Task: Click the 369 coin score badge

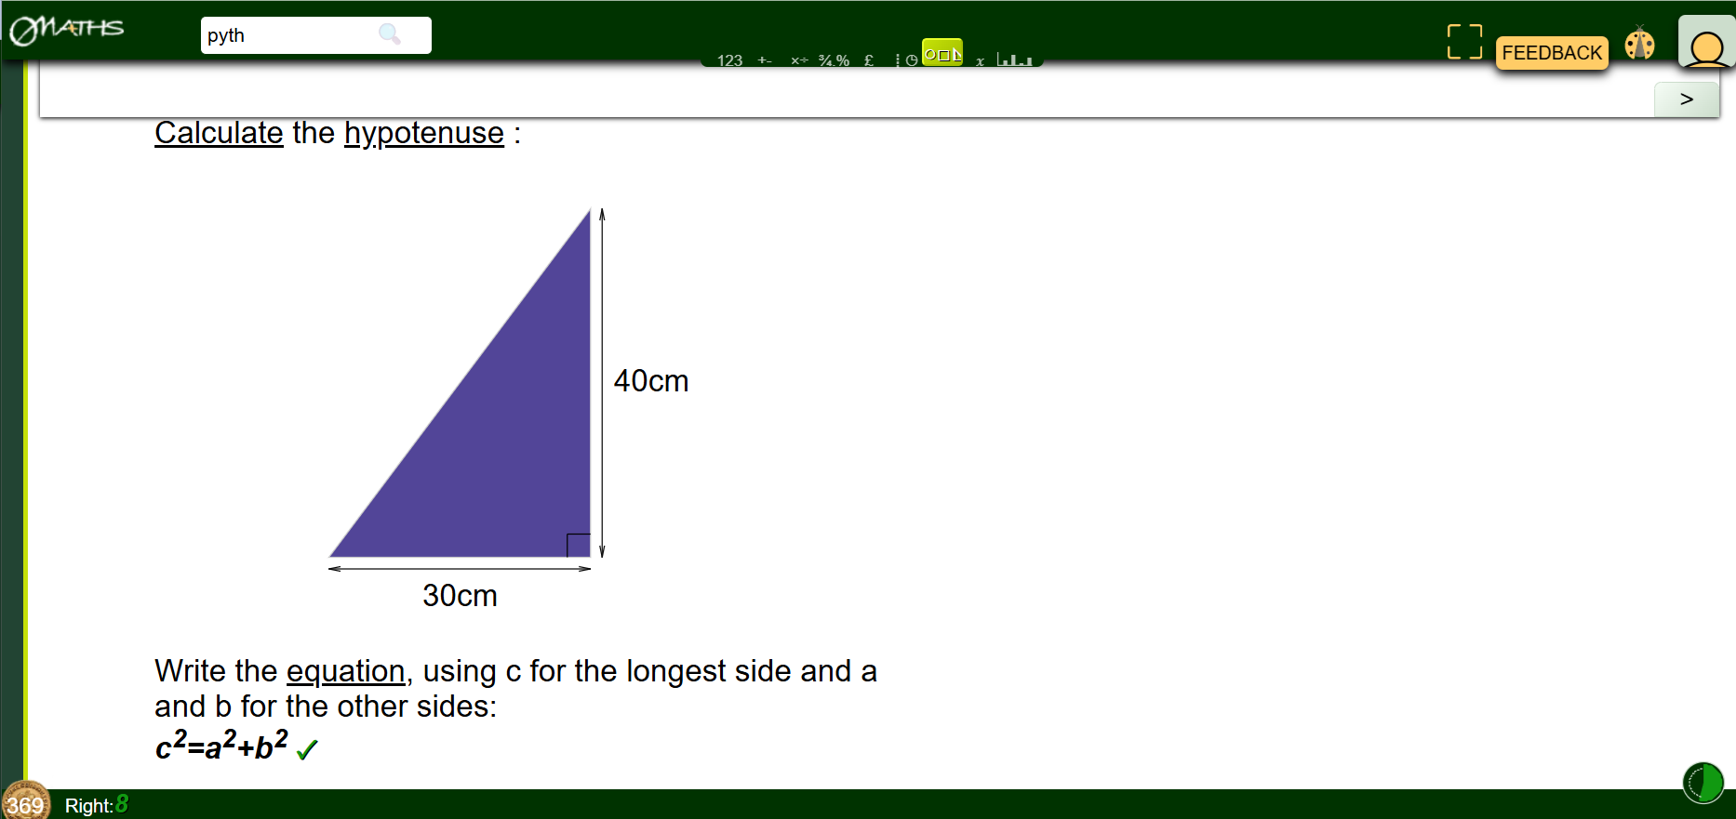Action: click(25, 802)
